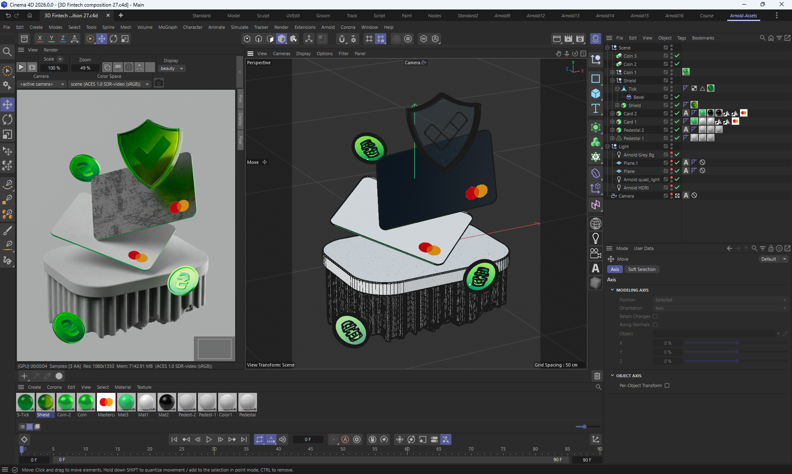Viewport: 792px width, 474px height.
Task: Select the Rotate tool in left toolbar
Action: click(x=7, y=119)
